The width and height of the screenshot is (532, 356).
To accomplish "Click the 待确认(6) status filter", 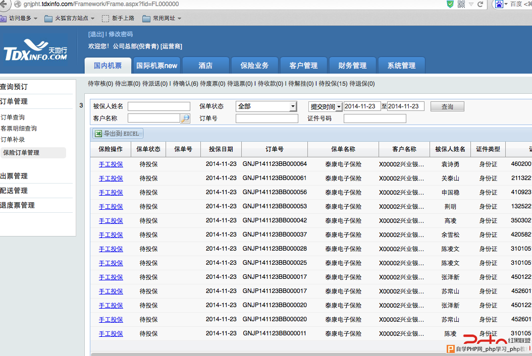I will (x=185, y=84).
